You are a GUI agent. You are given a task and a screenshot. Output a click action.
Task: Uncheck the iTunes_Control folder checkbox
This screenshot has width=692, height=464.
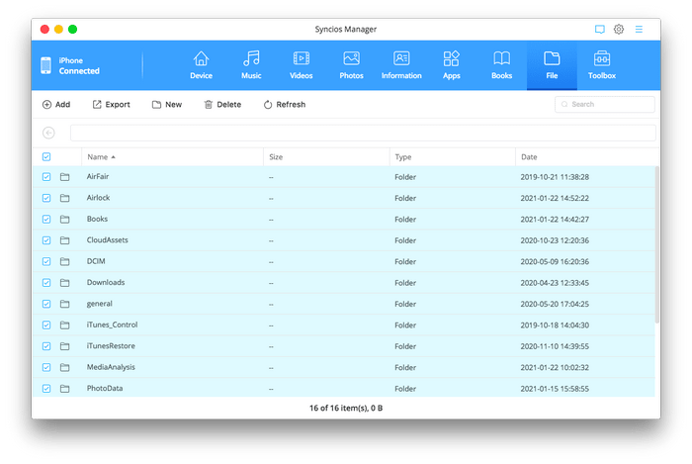tap(46, 325)
